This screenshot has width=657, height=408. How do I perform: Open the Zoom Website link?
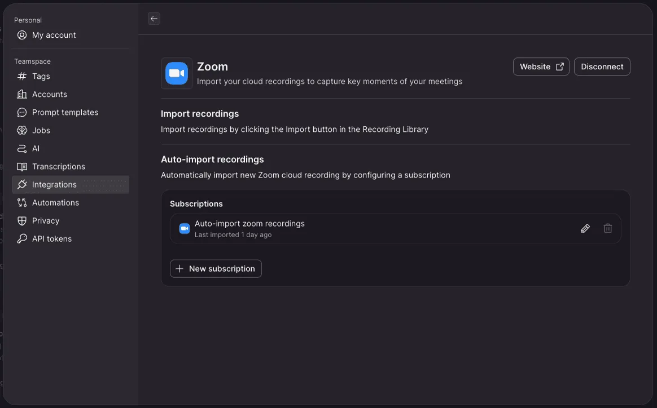(x=541, y=66)
